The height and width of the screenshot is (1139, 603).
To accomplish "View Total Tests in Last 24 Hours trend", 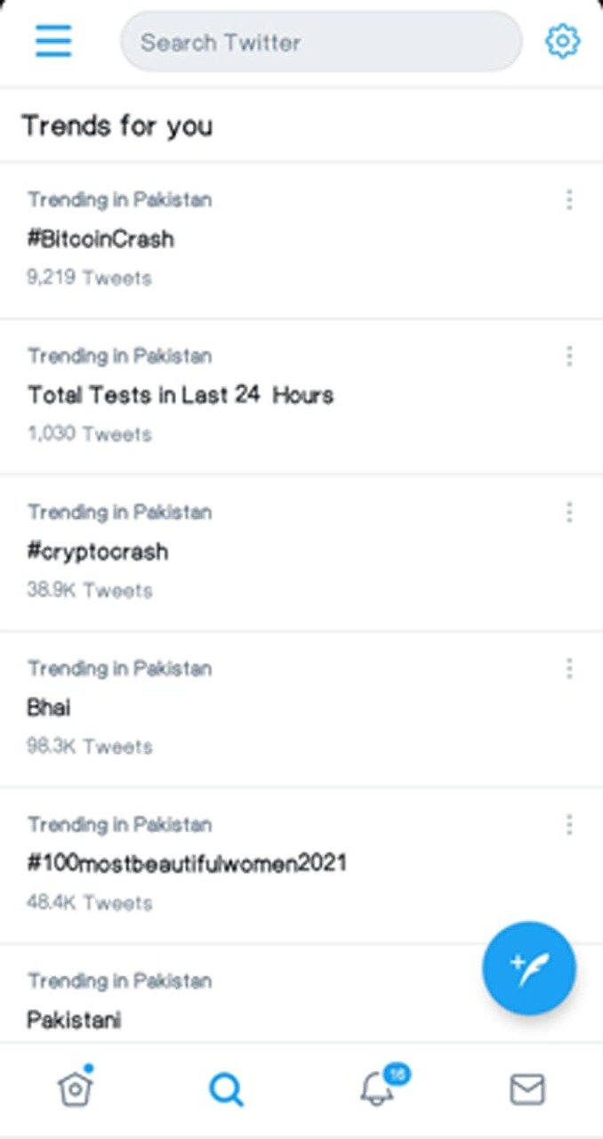I will point(181,395).
